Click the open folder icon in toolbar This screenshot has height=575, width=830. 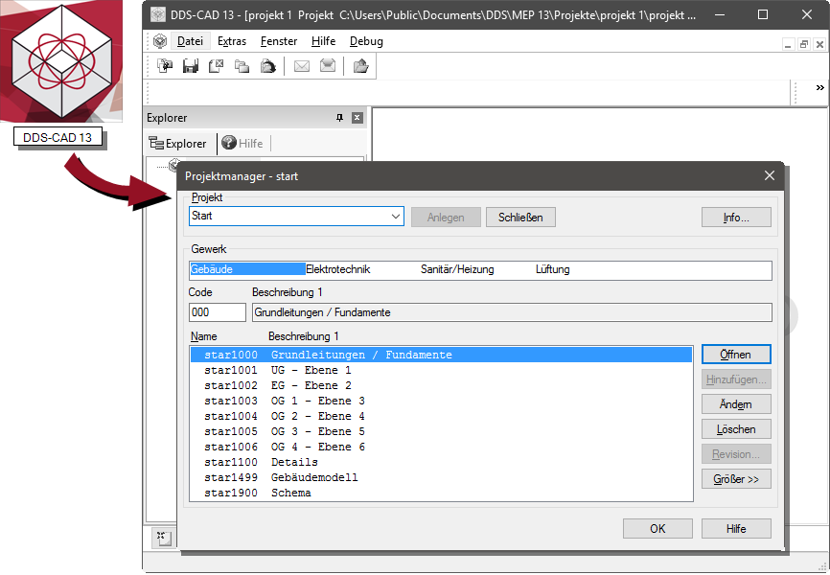tap(360, 66)
